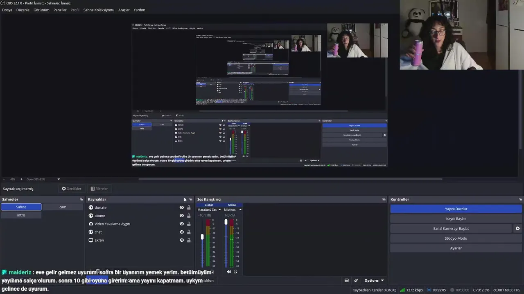The width and height of the screenshot is (524, 294).
Task: Open the Görünüm menu
Action: tap(41, 10)
